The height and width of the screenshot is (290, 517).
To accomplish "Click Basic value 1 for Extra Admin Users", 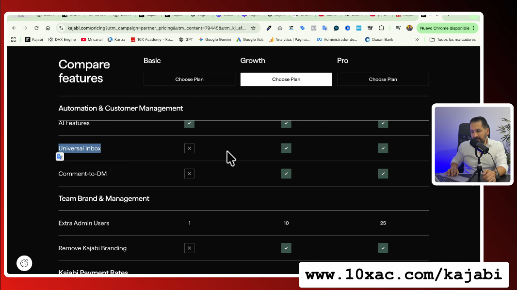I will pos(189,223).
